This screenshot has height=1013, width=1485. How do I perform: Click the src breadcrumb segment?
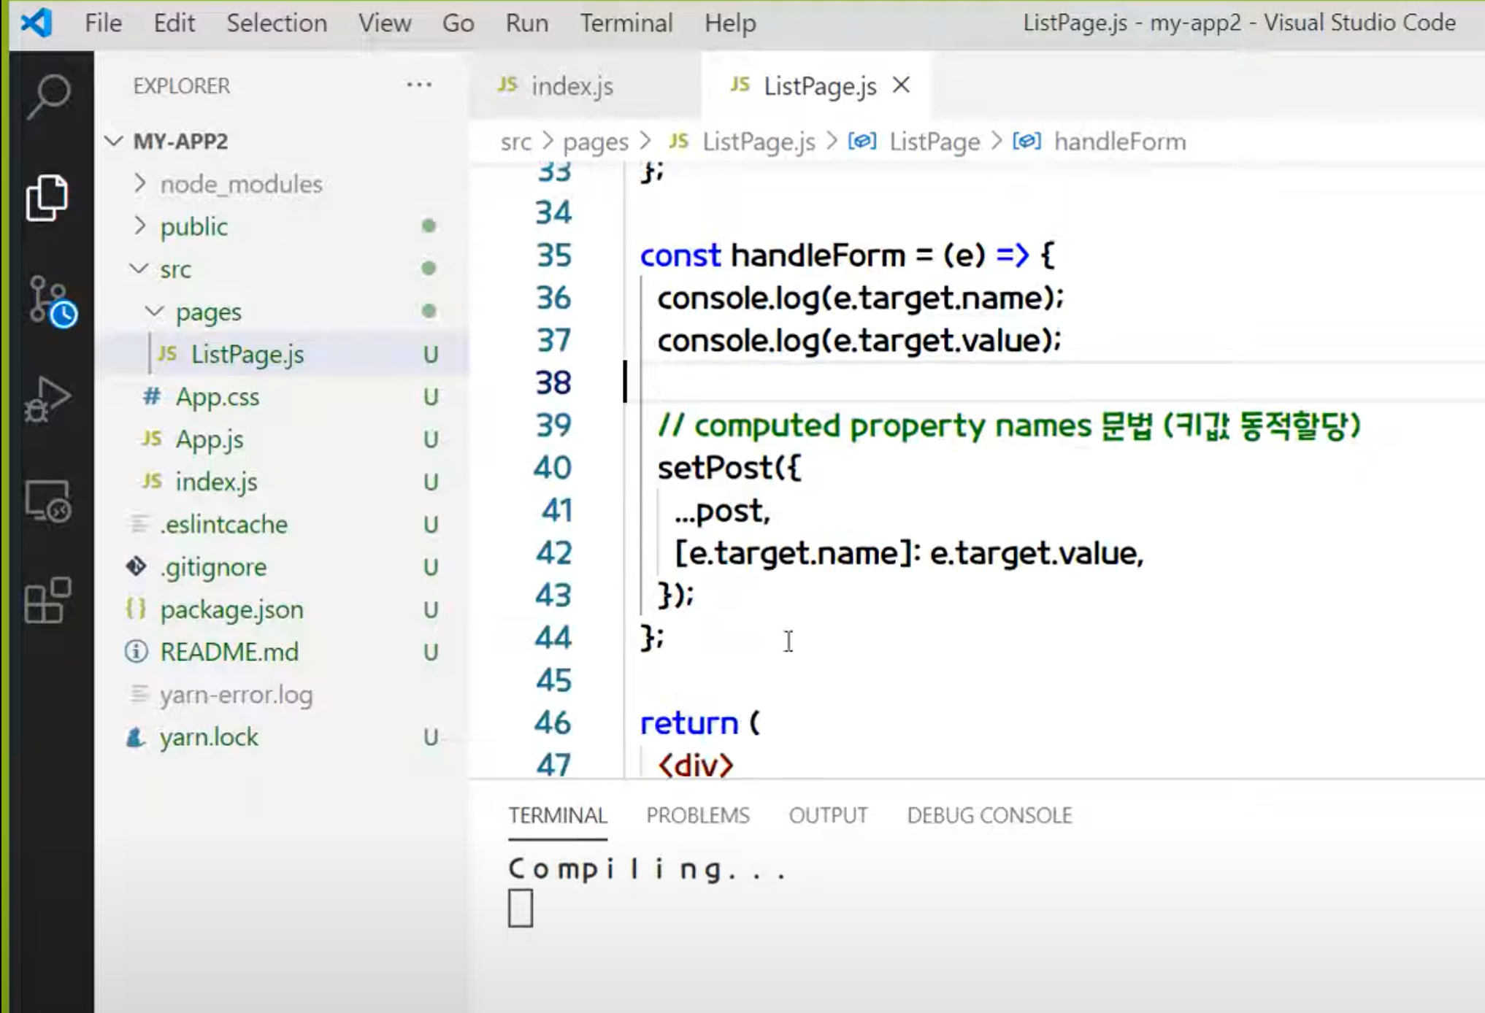[x=515, y=142]
